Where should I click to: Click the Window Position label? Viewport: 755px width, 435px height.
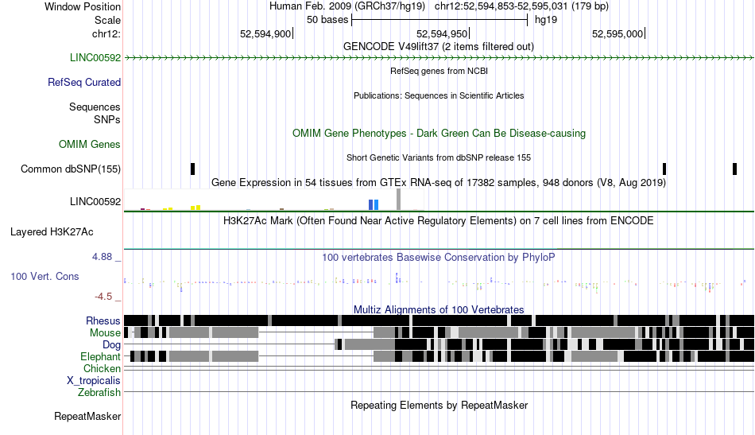(83, 6)
